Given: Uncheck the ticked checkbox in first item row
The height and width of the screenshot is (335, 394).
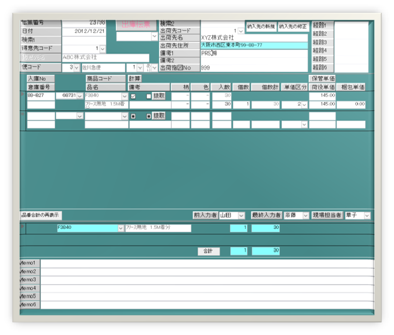Looking at the screenshot, I should click(133, 97).
